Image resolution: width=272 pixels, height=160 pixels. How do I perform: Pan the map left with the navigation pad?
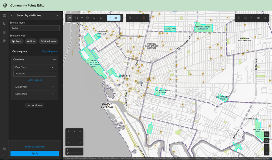(69, 137)
